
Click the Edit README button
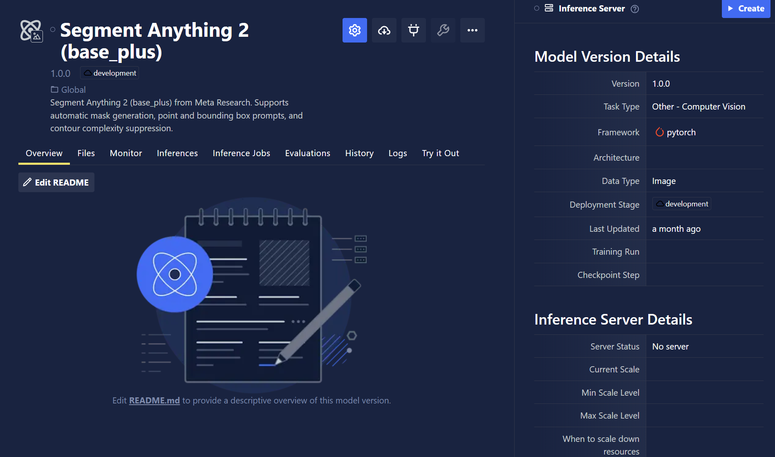click(x=56, y=182)
